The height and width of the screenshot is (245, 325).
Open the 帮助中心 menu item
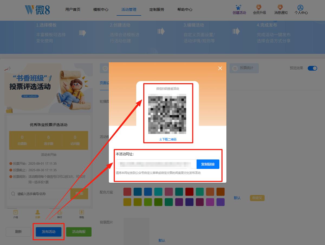(x=185, y=9)
